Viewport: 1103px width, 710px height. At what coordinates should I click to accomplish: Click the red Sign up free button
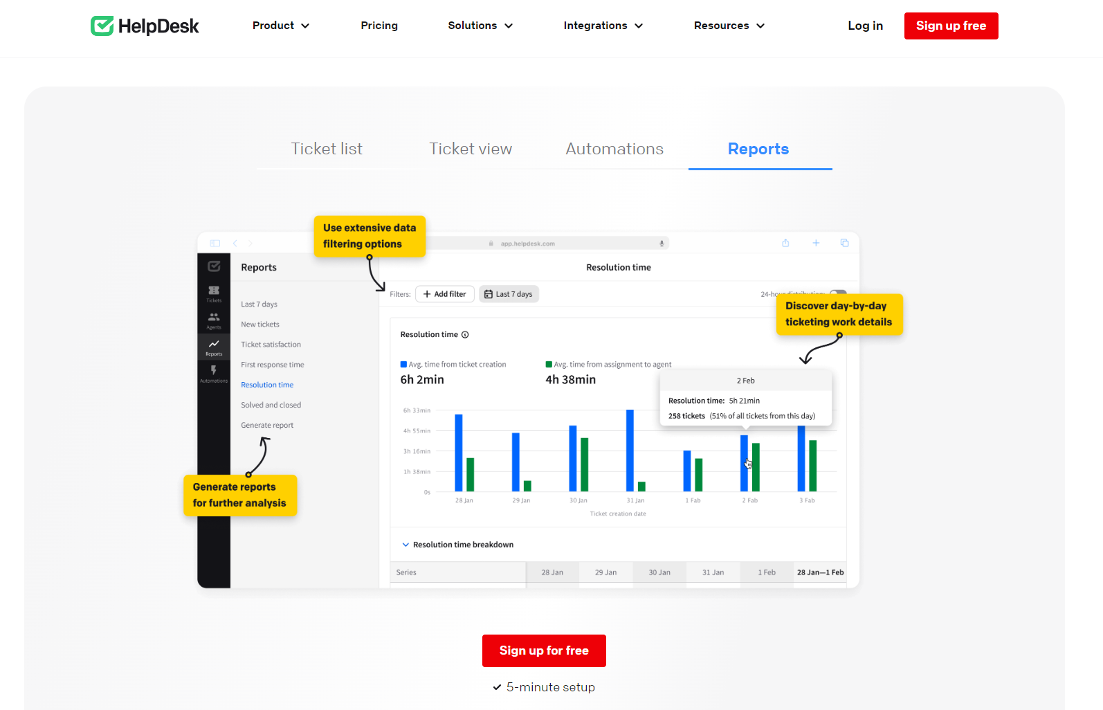coord(951,26)
